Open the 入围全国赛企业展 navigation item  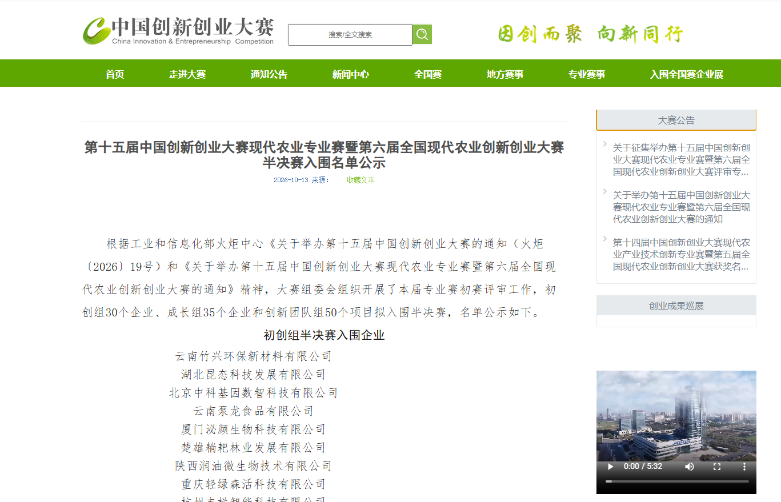[x=687, y=74]
